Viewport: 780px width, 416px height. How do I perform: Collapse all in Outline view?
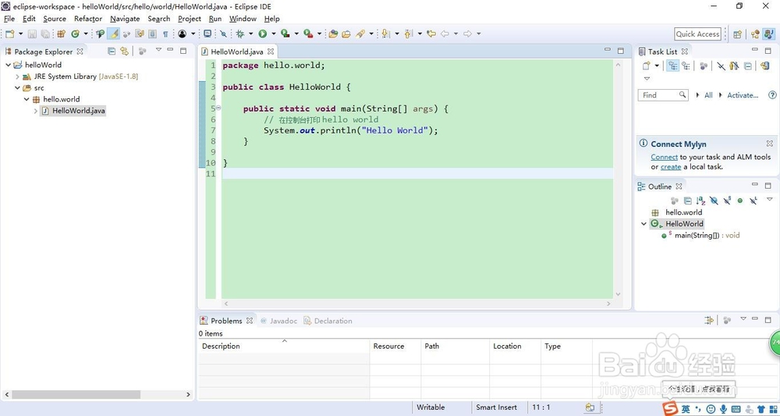(687, 201)
